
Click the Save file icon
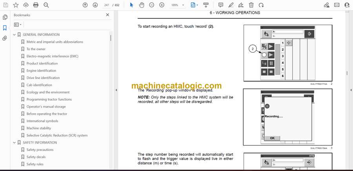pos(5,5)
